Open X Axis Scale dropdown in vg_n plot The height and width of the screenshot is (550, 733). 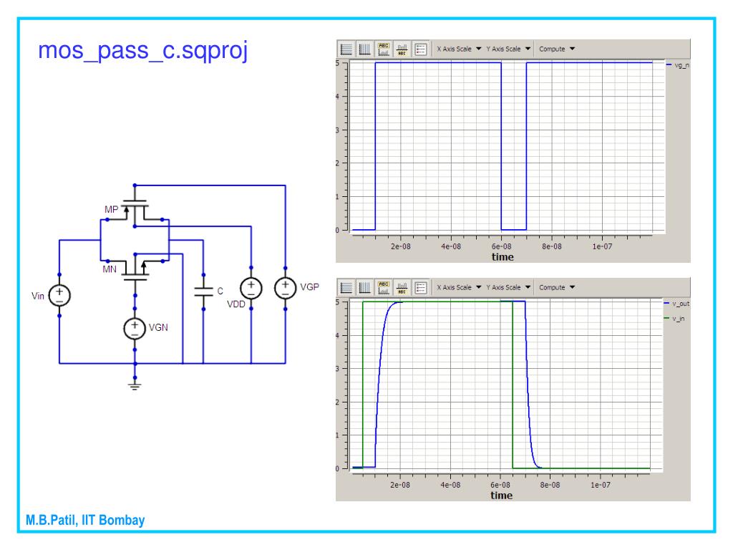[459, 49]
